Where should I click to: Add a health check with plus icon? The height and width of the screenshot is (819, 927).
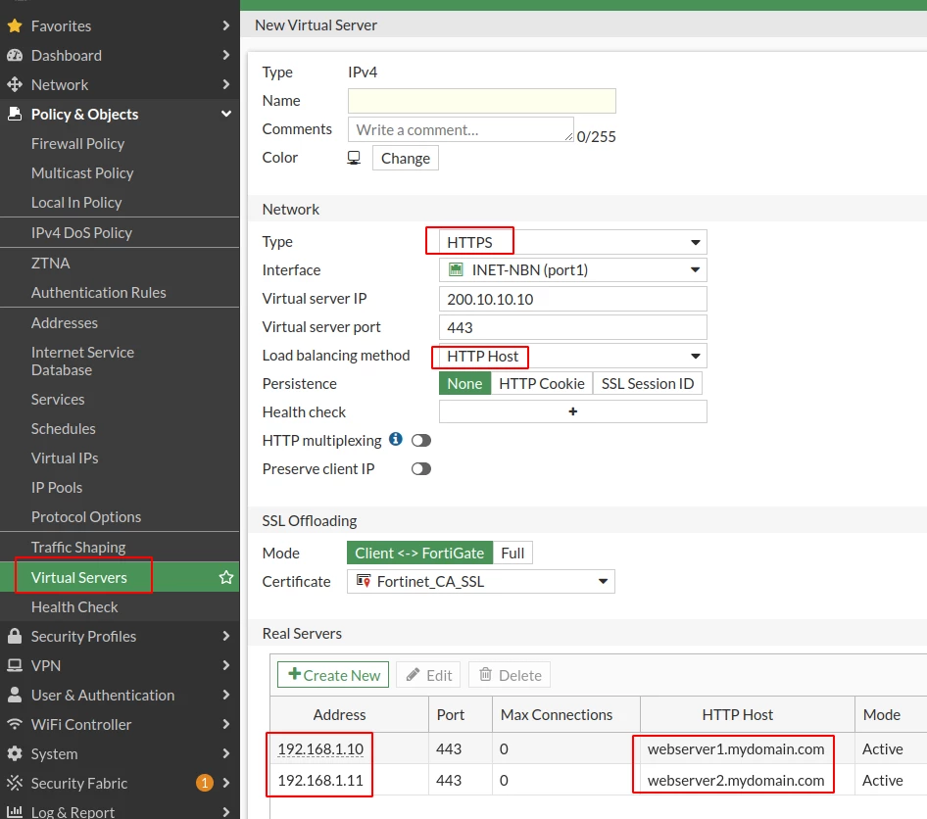pos(573,411)
